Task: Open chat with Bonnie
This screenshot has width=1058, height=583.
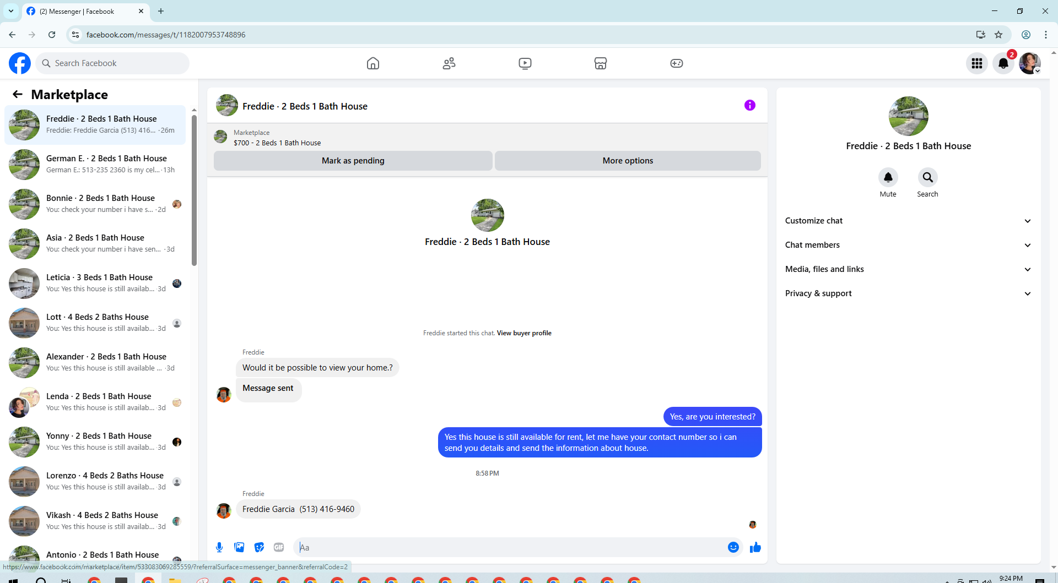Action: tap(95, 204)
